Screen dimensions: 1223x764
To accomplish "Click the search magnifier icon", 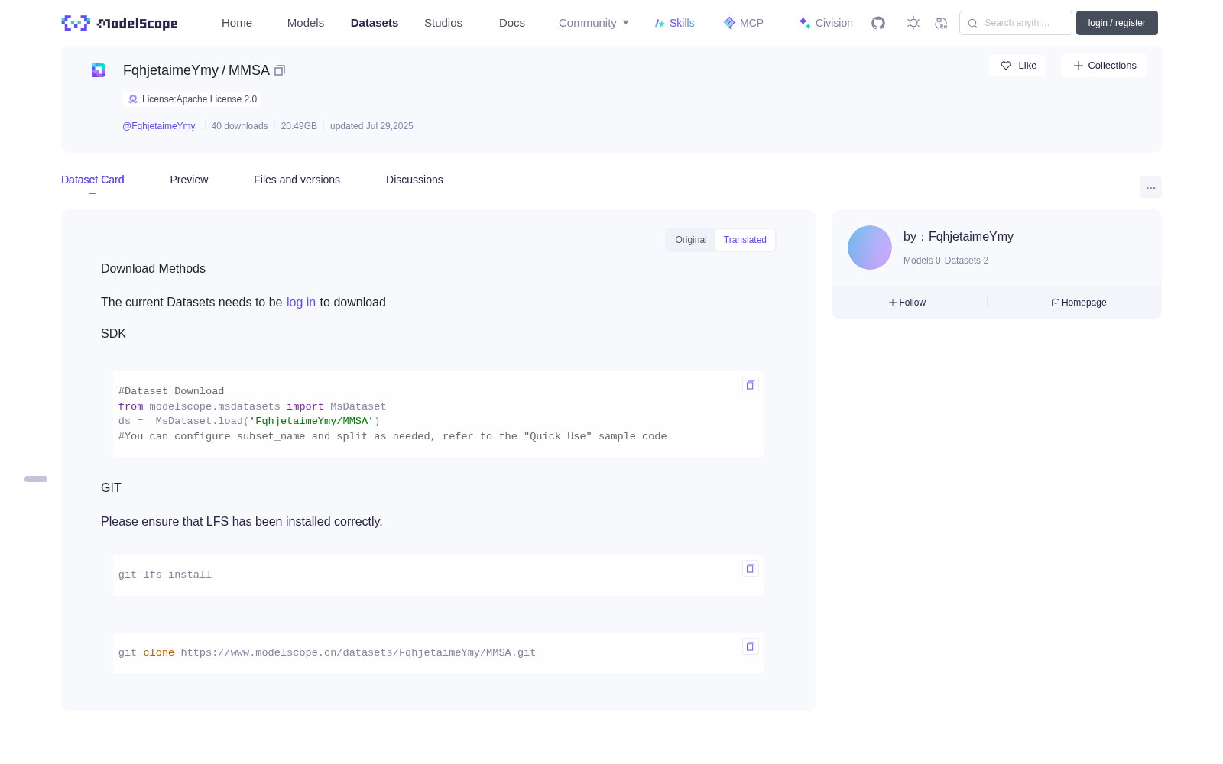I will pos(972,23).
